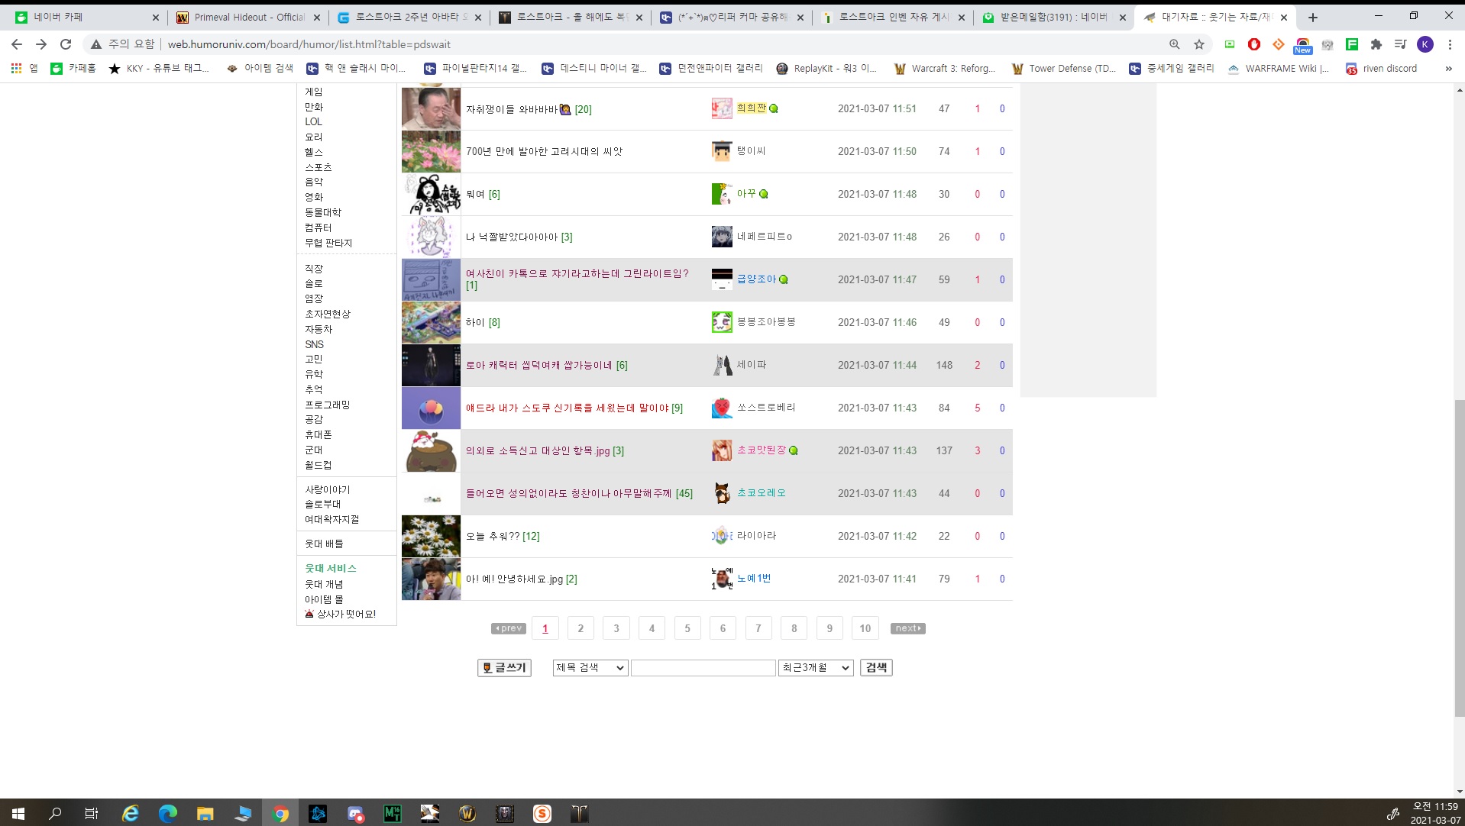
Task: Expand the 제목 검색 search type dropdown
Action: click(590, 667)
